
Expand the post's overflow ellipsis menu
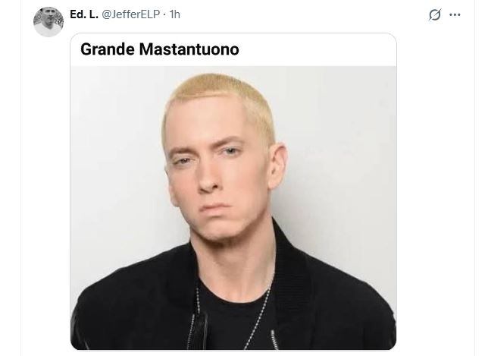[455, 14]
